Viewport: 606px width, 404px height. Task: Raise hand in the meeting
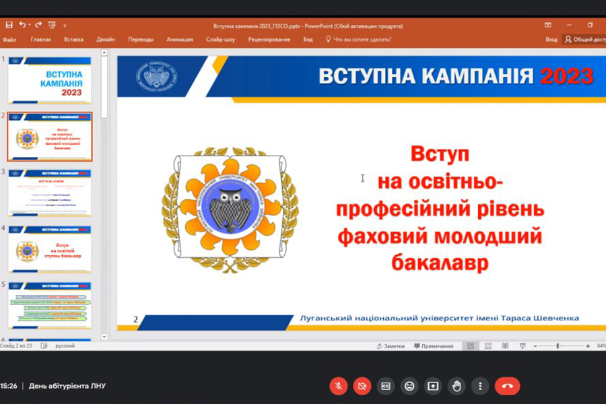pyautogui.click(x=457, y=386)
